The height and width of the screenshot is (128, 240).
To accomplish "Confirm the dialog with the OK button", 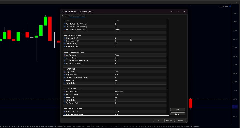I will (x=158, y=120).
